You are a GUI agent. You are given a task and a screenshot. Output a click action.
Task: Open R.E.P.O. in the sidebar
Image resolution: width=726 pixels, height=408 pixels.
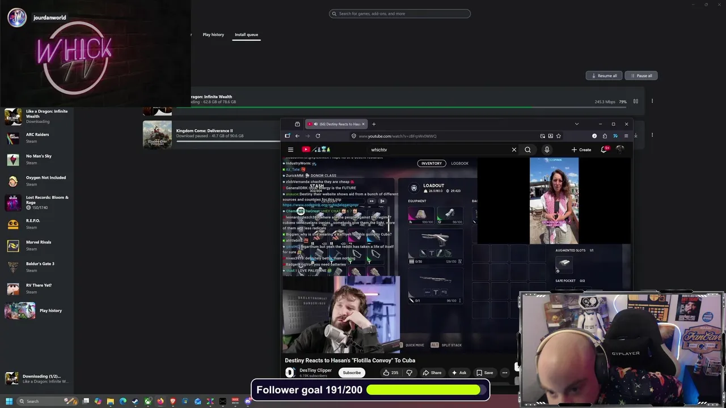37,224
